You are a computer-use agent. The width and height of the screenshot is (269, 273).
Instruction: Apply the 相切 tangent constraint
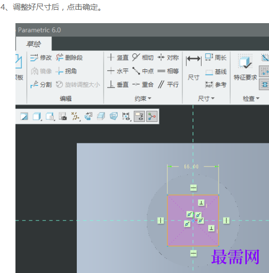click(x=143, y=58)
